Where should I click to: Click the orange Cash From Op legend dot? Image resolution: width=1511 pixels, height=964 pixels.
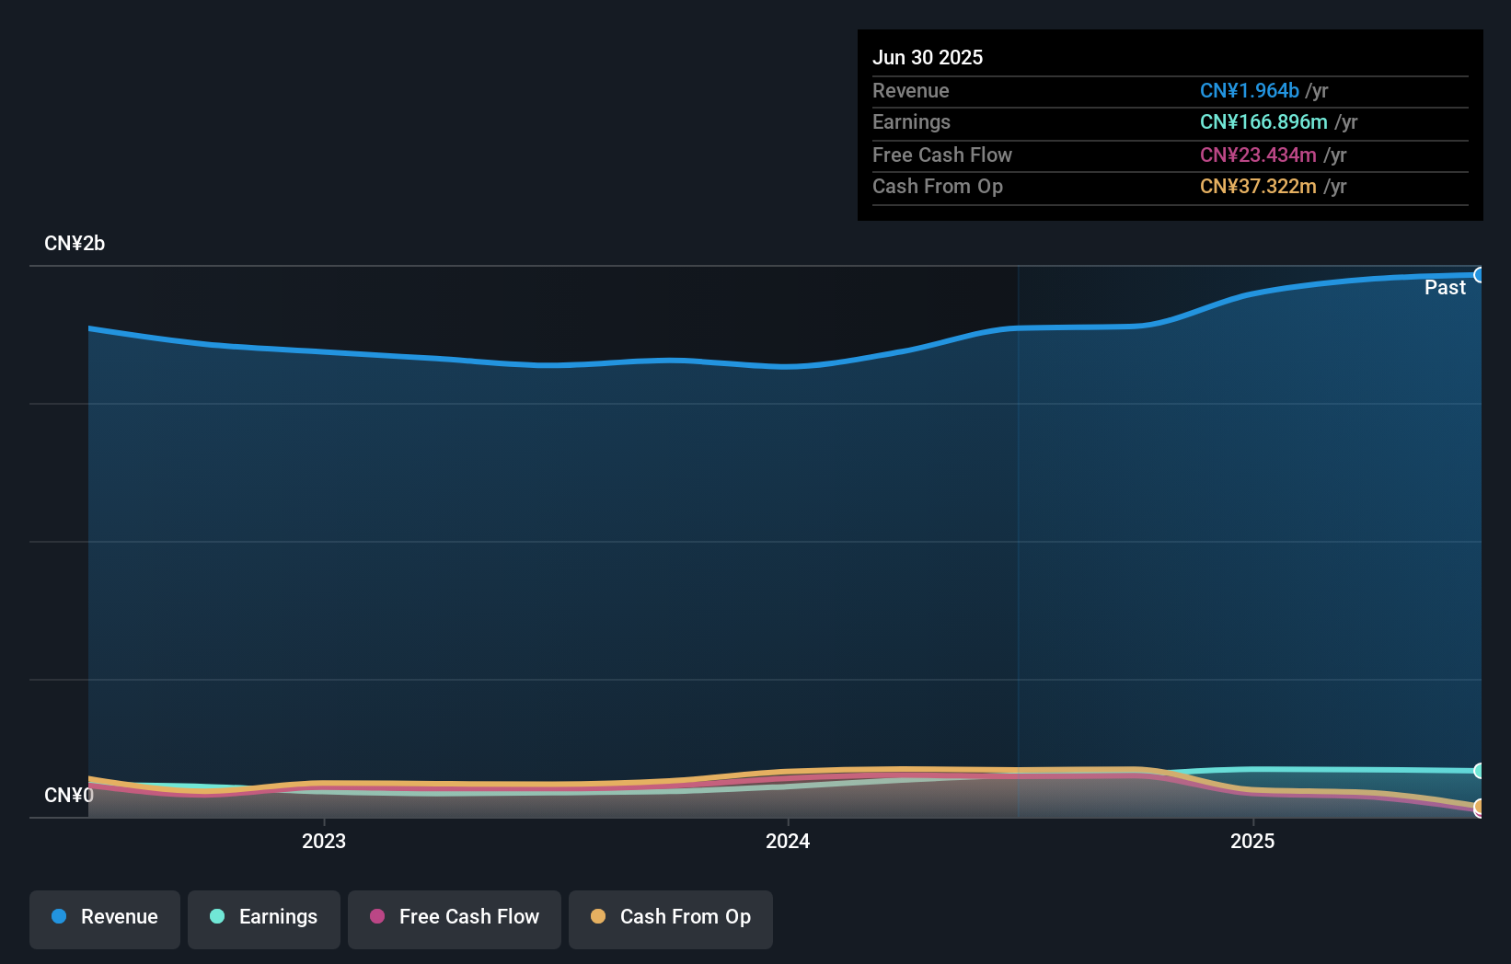tap(598, 916)
